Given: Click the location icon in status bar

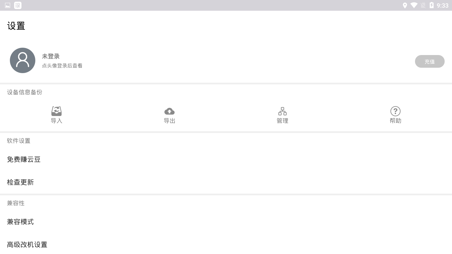Looking at the screenshot, I should tap(405, 5).
